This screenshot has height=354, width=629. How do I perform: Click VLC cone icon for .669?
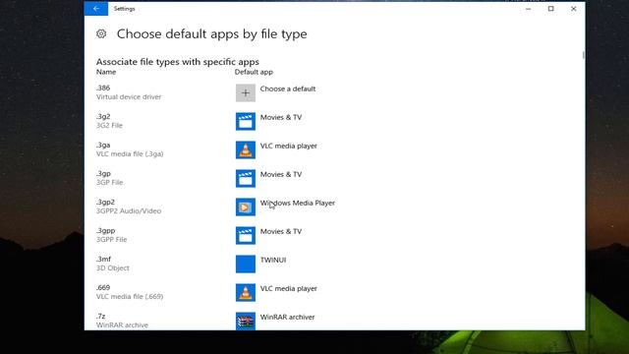[246, 293]
